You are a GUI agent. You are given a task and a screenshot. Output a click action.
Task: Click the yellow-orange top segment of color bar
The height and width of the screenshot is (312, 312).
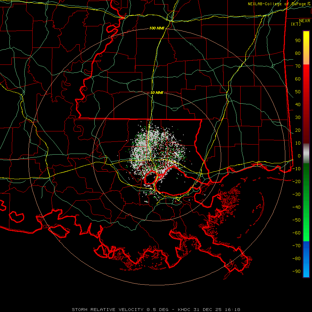[x=306, y=48]
